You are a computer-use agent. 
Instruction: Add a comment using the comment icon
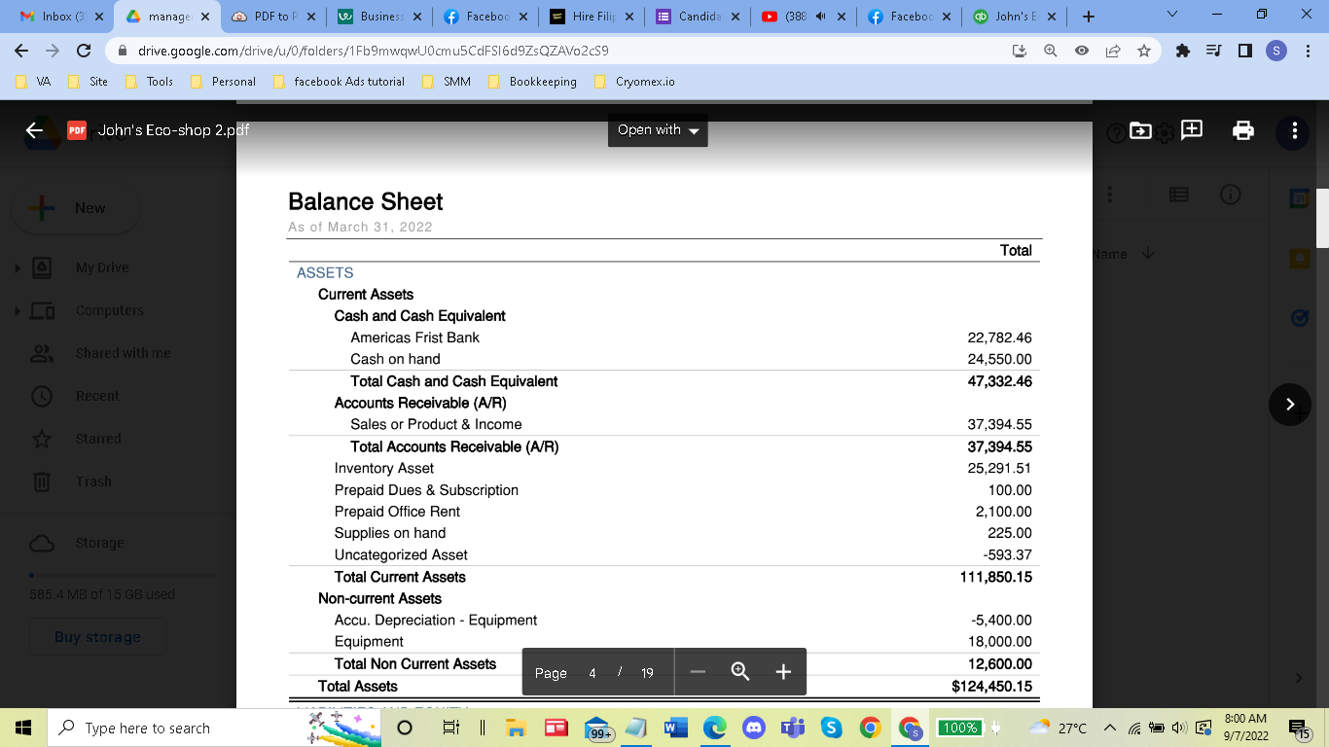1193,129
